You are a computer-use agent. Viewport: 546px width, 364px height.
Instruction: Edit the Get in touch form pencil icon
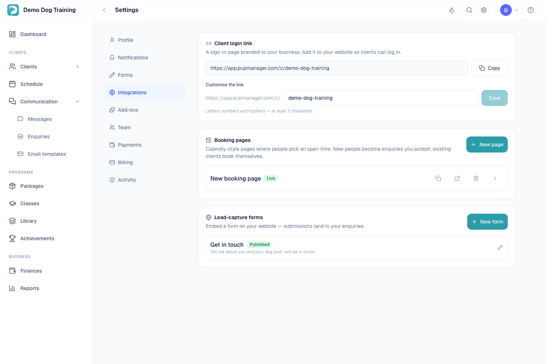coord(500,248)
